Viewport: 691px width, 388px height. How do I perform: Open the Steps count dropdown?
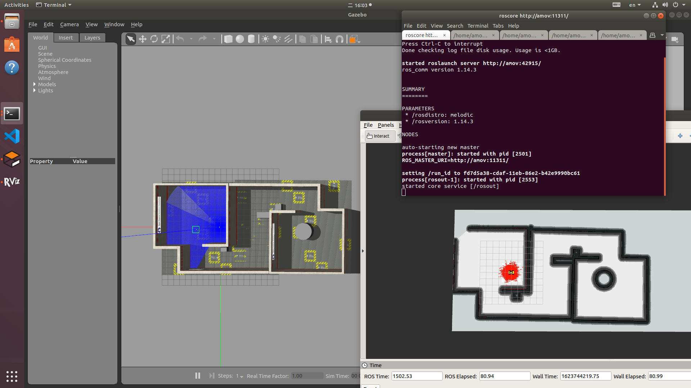pos(240,376)
